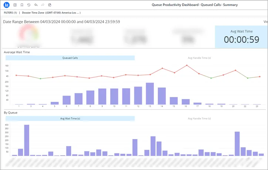Click the wait-time line point at hour 14
The image size is (268, 170).
point(162,68)
